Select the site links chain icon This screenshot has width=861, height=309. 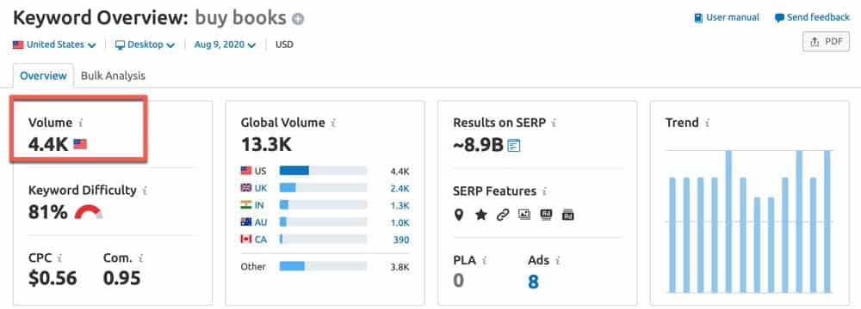503,215
